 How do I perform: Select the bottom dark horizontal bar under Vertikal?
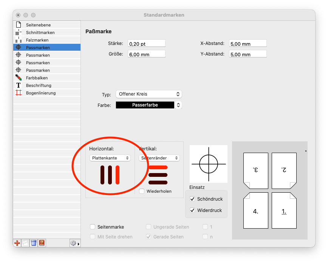point(158,183)
